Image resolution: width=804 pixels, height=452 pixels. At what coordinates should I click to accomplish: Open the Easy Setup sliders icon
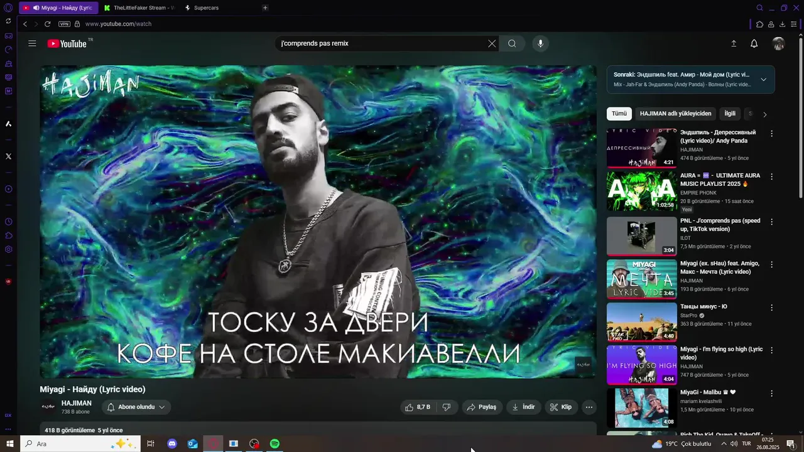pyautogui.click(x=794, y=24)
